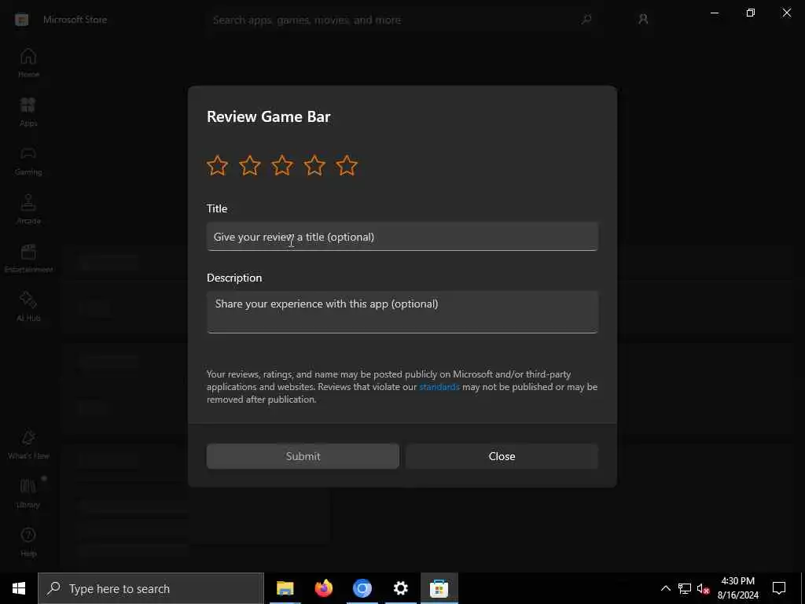Open AI Hub in sidebar
The height and width of the screenshot is (604, 805).
click(x=28, y=308)
